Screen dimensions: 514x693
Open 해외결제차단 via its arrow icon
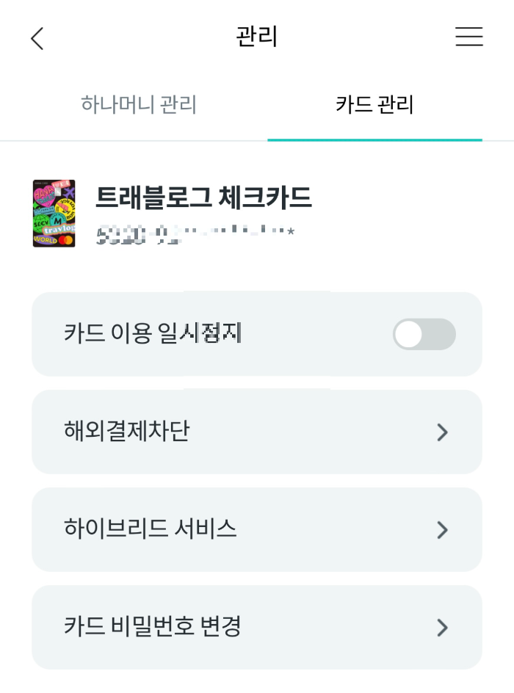pyautogui.click(x=442, y=432)
